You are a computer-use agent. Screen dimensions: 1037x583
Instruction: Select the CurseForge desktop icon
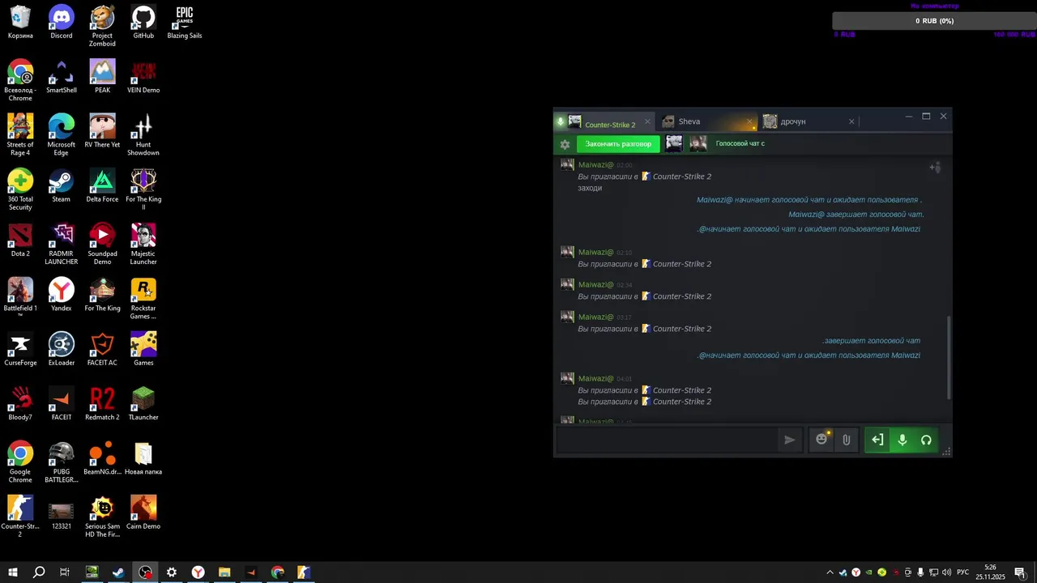tap(20, 349)
